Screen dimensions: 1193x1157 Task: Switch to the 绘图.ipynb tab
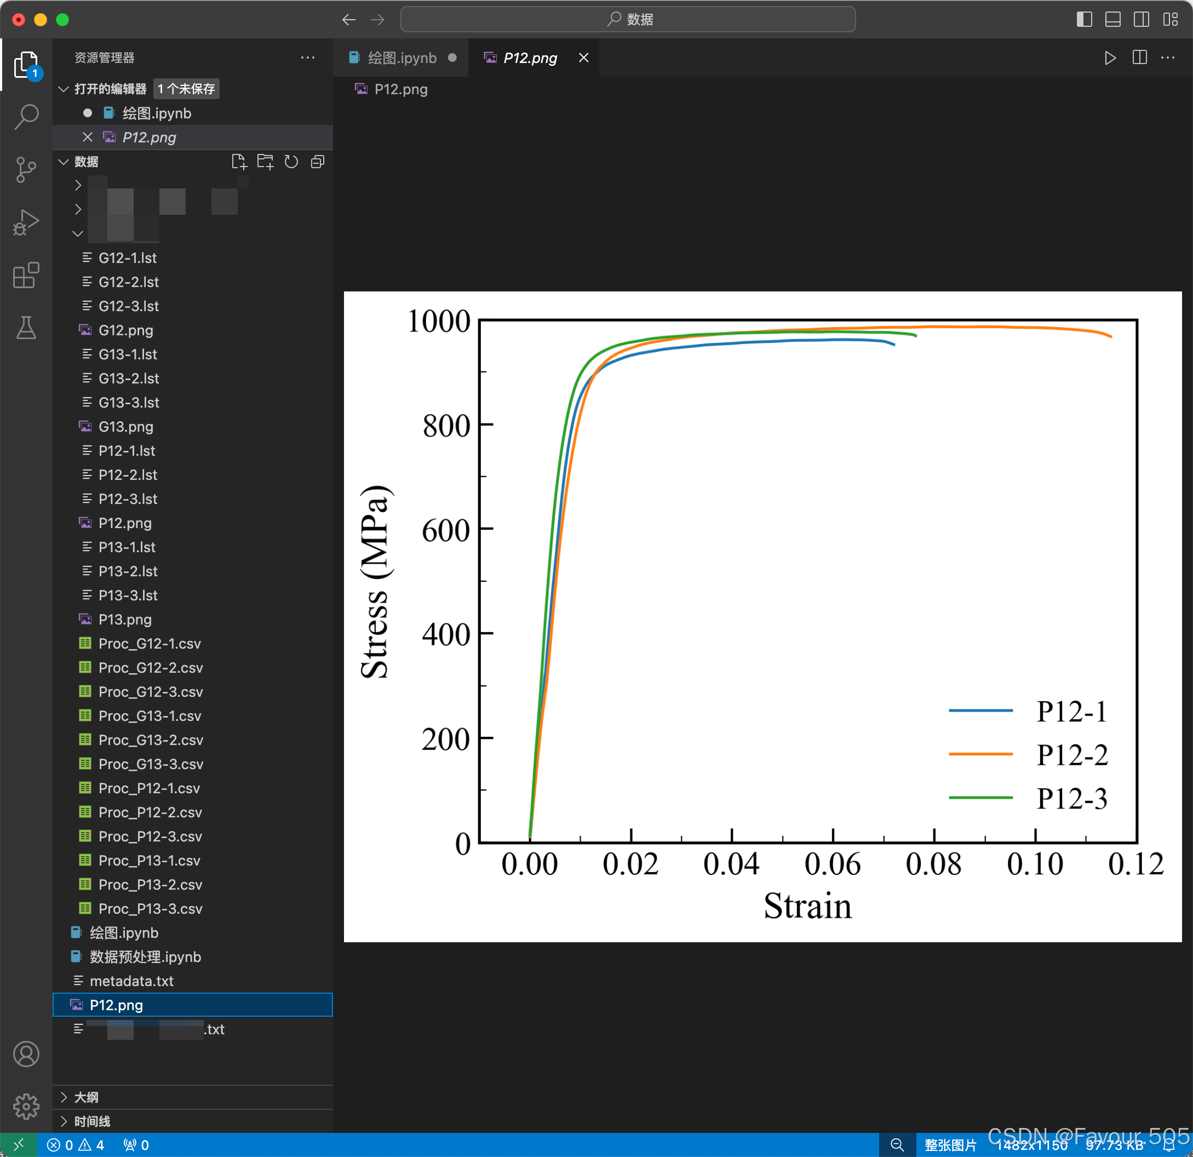coord(401,58)
